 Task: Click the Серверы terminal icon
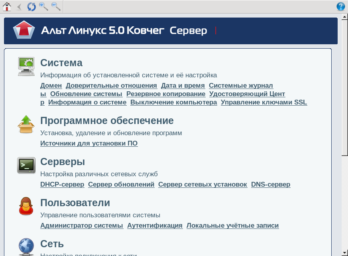coord(26,165)
